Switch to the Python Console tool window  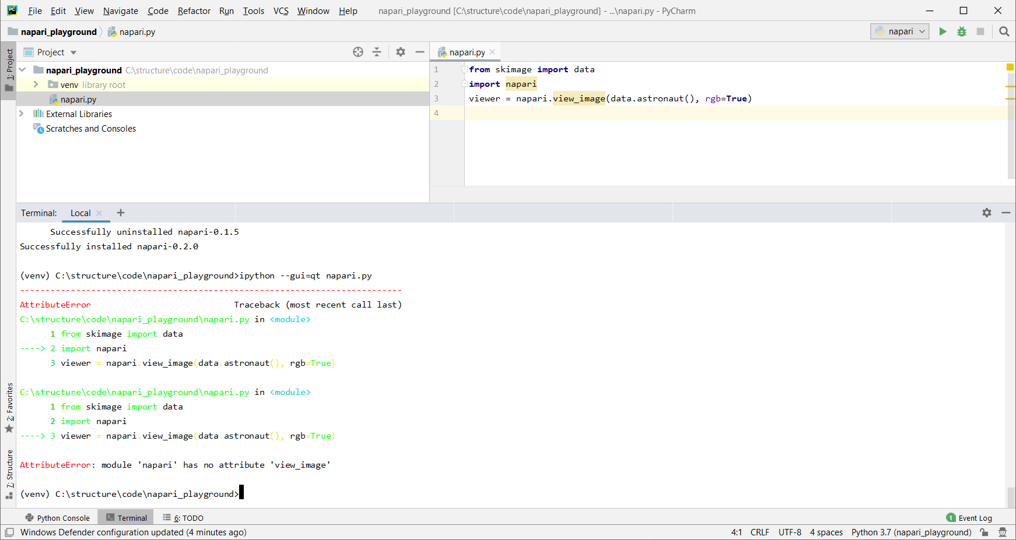click(57, 518)
